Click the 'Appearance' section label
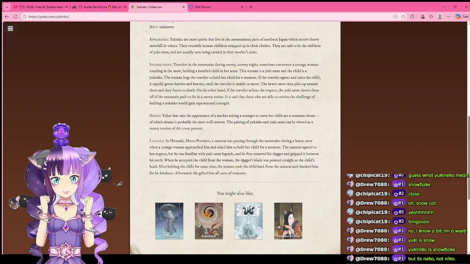Image resolution: width=470 pixels, height=264 pixels. click(x=159, y=39)
